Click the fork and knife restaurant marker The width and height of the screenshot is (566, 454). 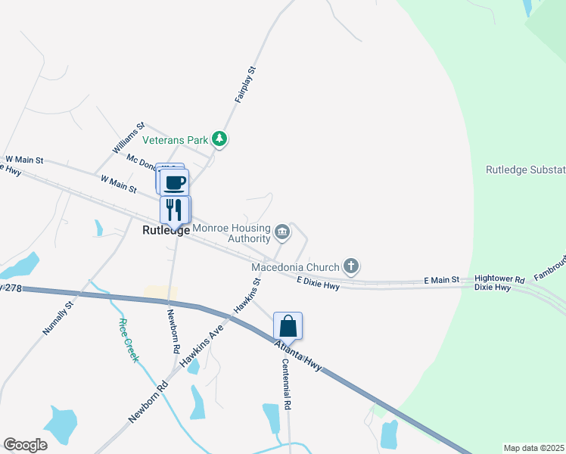click(174, 211)
